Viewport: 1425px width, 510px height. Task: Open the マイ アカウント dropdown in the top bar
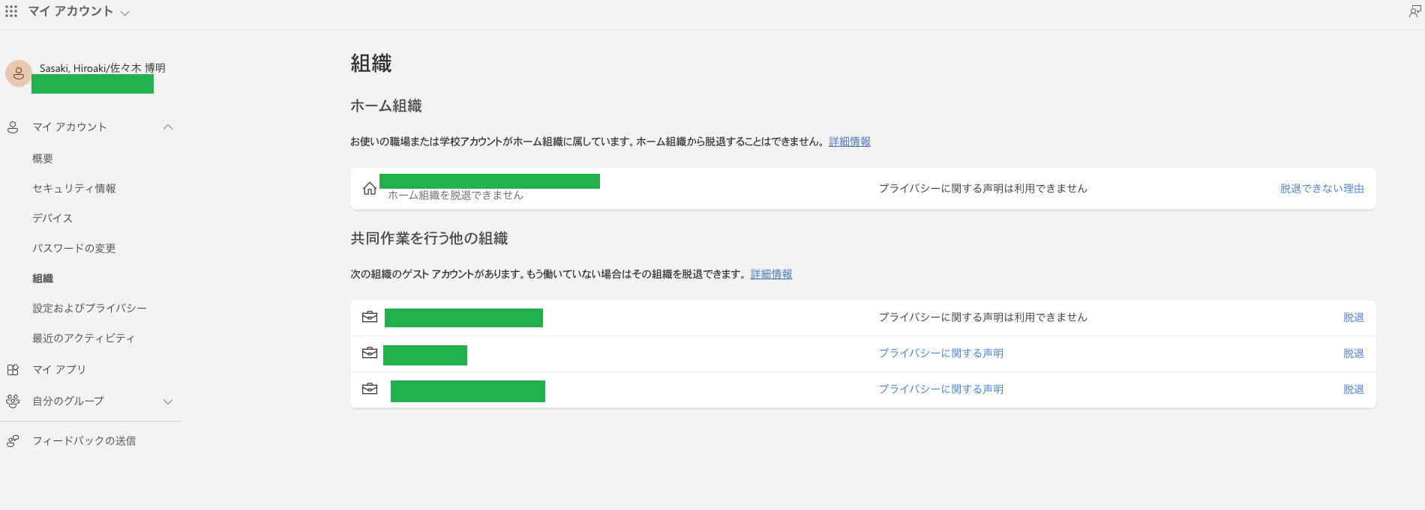(x=125, y=11)
